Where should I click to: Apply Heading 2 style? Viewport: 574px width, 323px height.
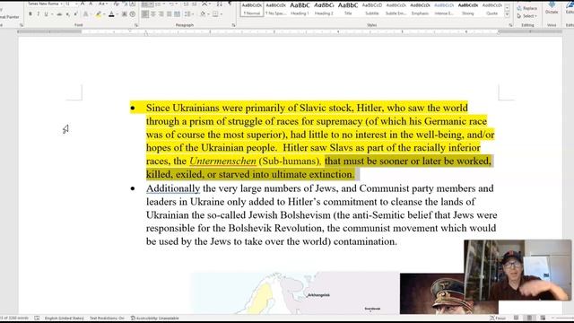[324, 9]
